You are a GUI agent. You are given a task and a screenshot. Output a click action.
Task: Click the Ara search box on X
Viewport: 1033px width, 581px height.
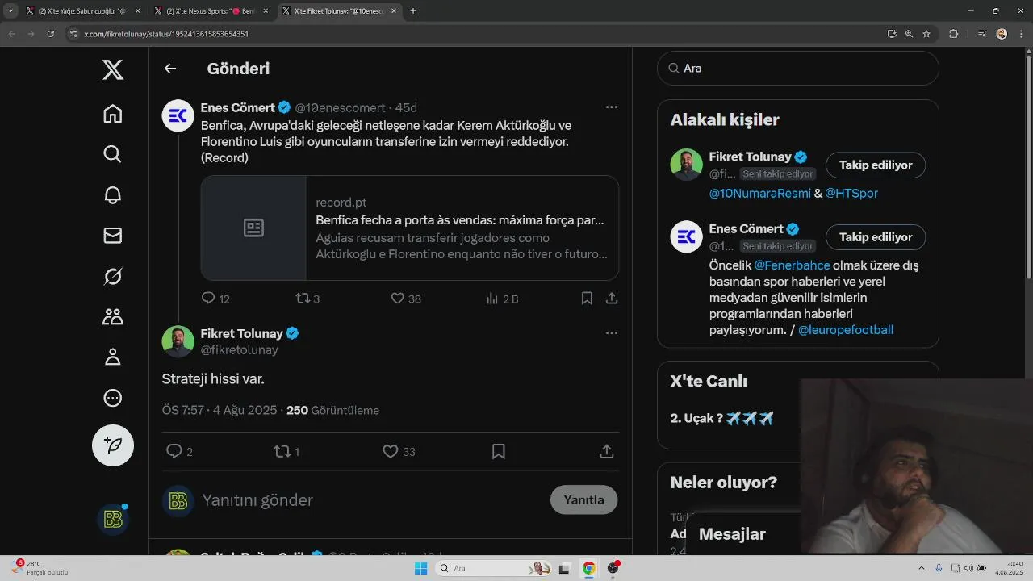(x=798, y=69)
